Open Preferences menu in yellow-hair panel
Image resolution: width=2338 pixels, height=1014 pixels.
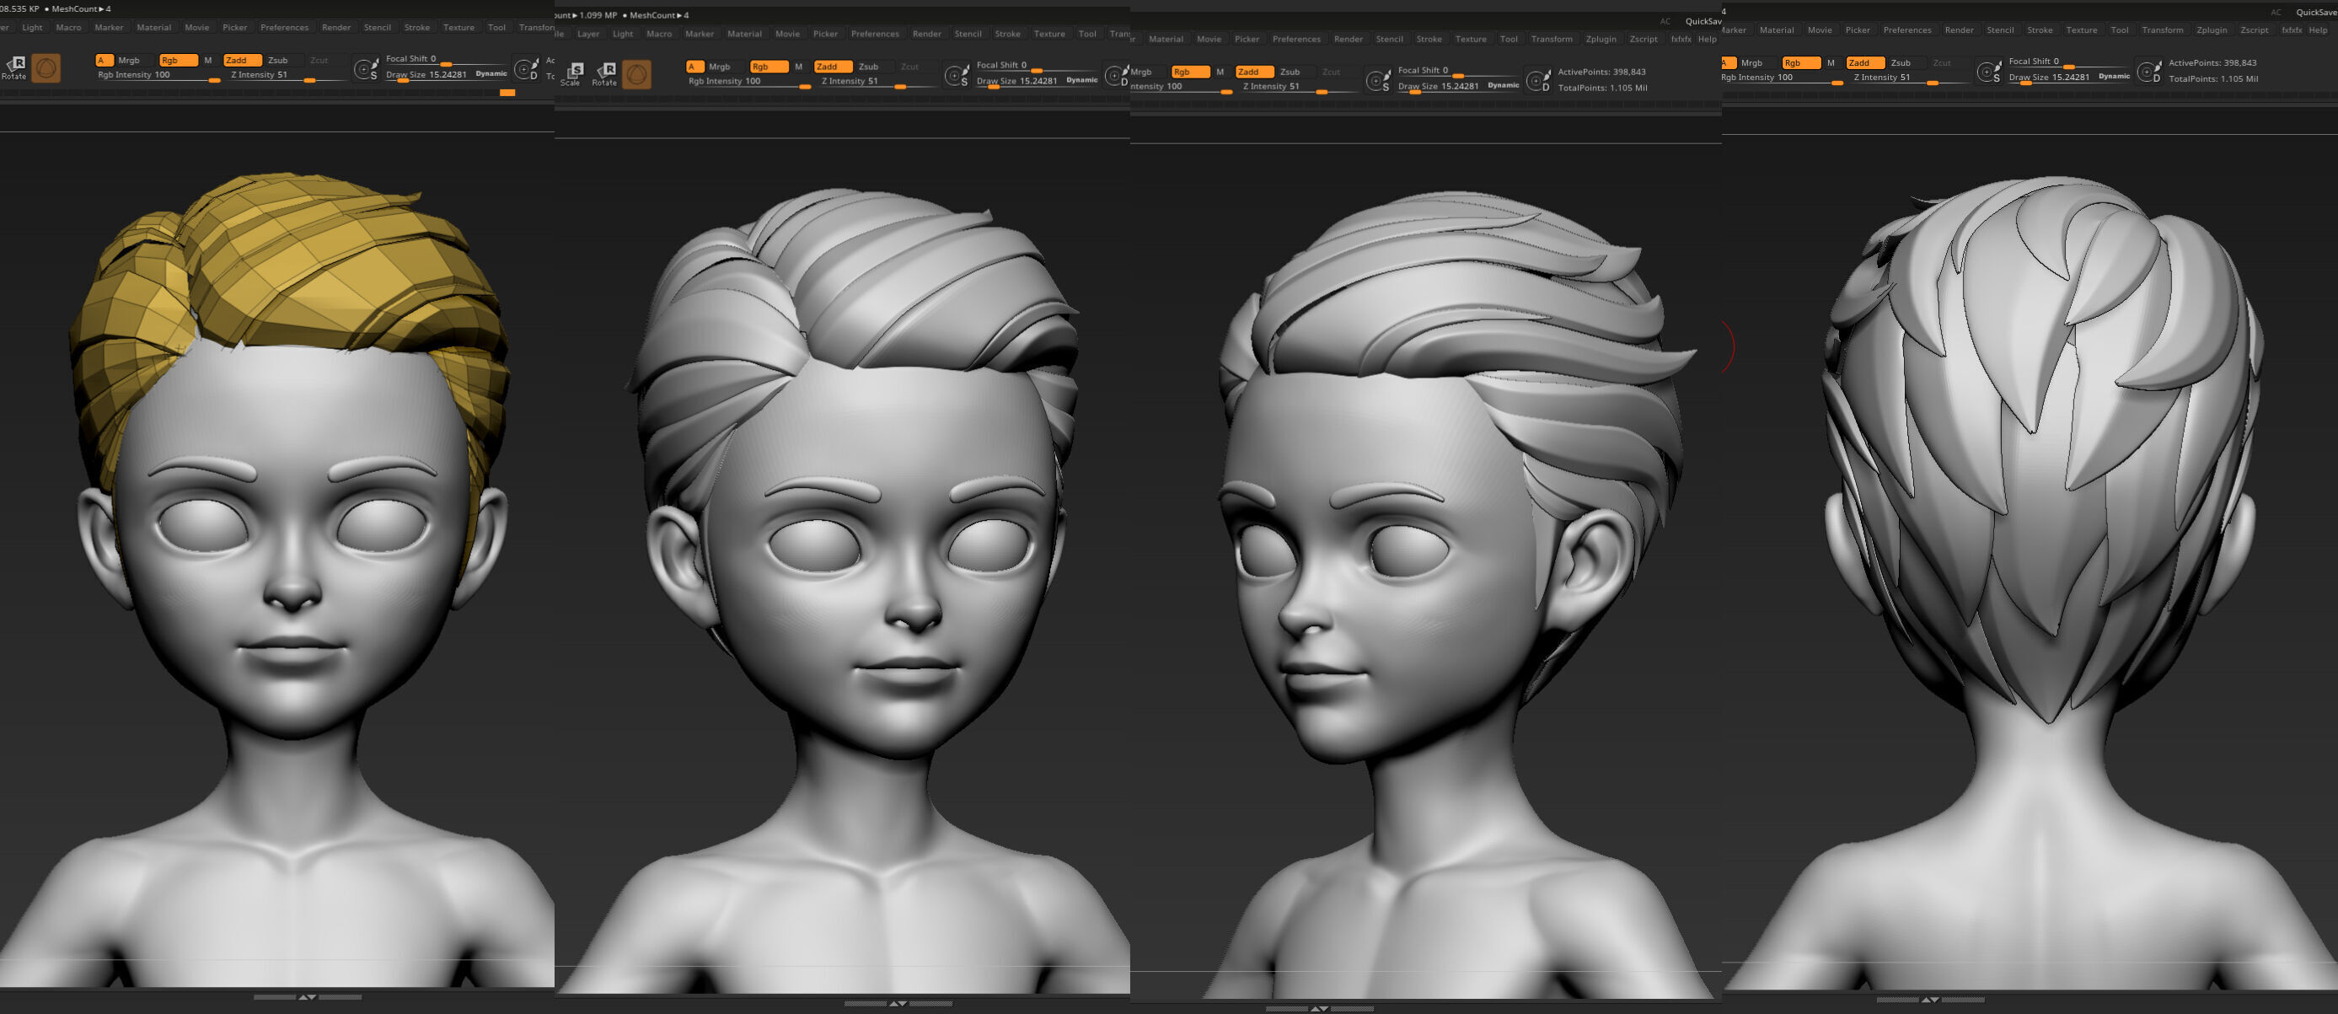click(285, 27)
